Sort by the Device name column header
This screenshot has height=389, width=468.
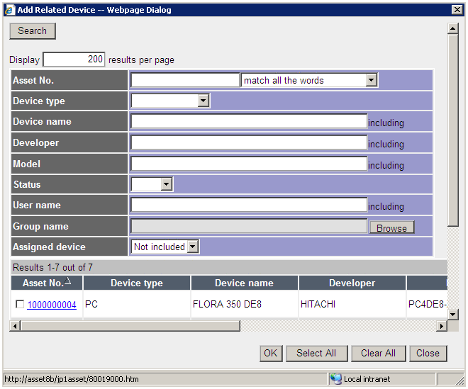pos(244,283)
